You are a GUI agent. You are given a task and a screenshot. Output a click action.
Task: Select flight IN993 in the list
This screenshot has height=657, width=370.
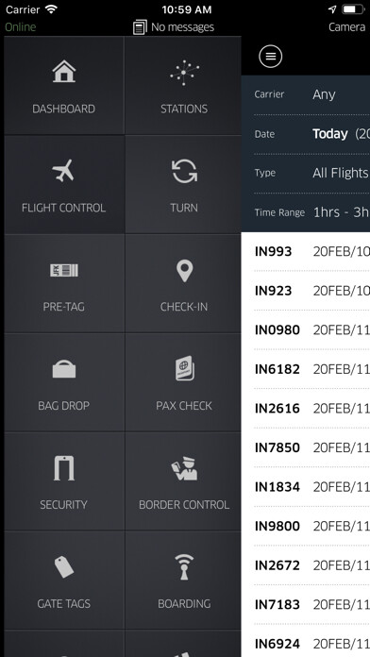[306, 252]
